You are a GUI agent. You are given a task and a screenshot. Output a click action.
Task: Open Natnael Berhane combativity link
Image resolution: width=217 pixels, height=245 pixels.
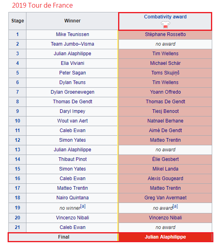(165, 121)
